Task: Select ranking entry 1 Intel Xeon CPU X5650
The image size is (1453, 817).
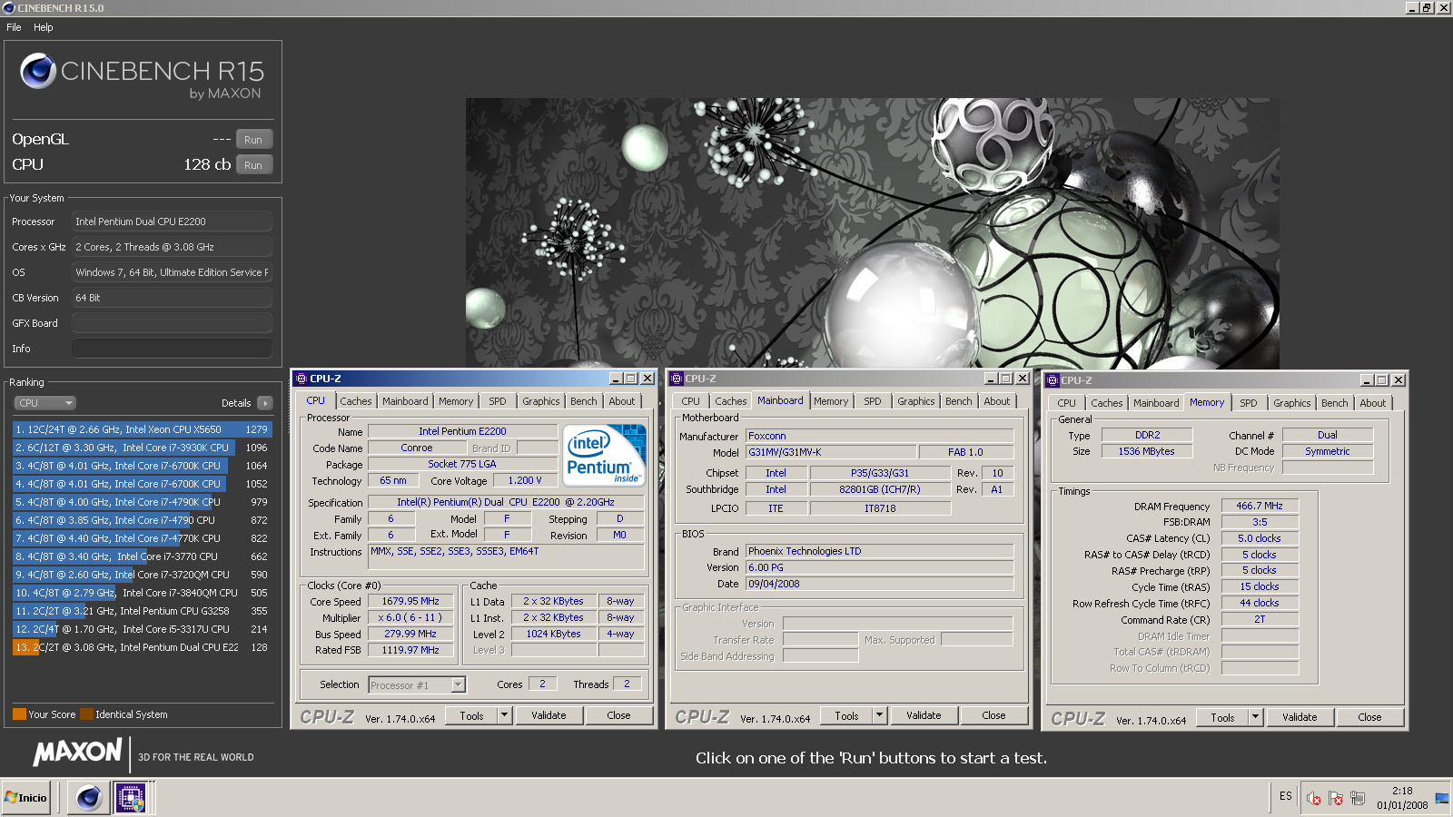Action: 142,429
